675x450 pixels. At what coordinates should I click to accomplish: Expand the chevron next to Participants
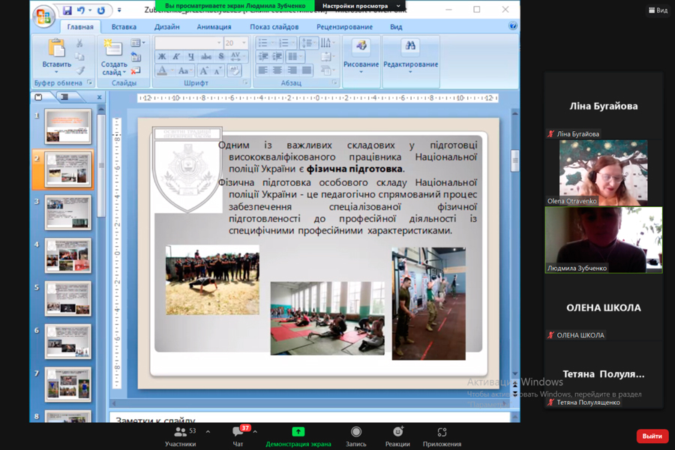tap(208, 432)
